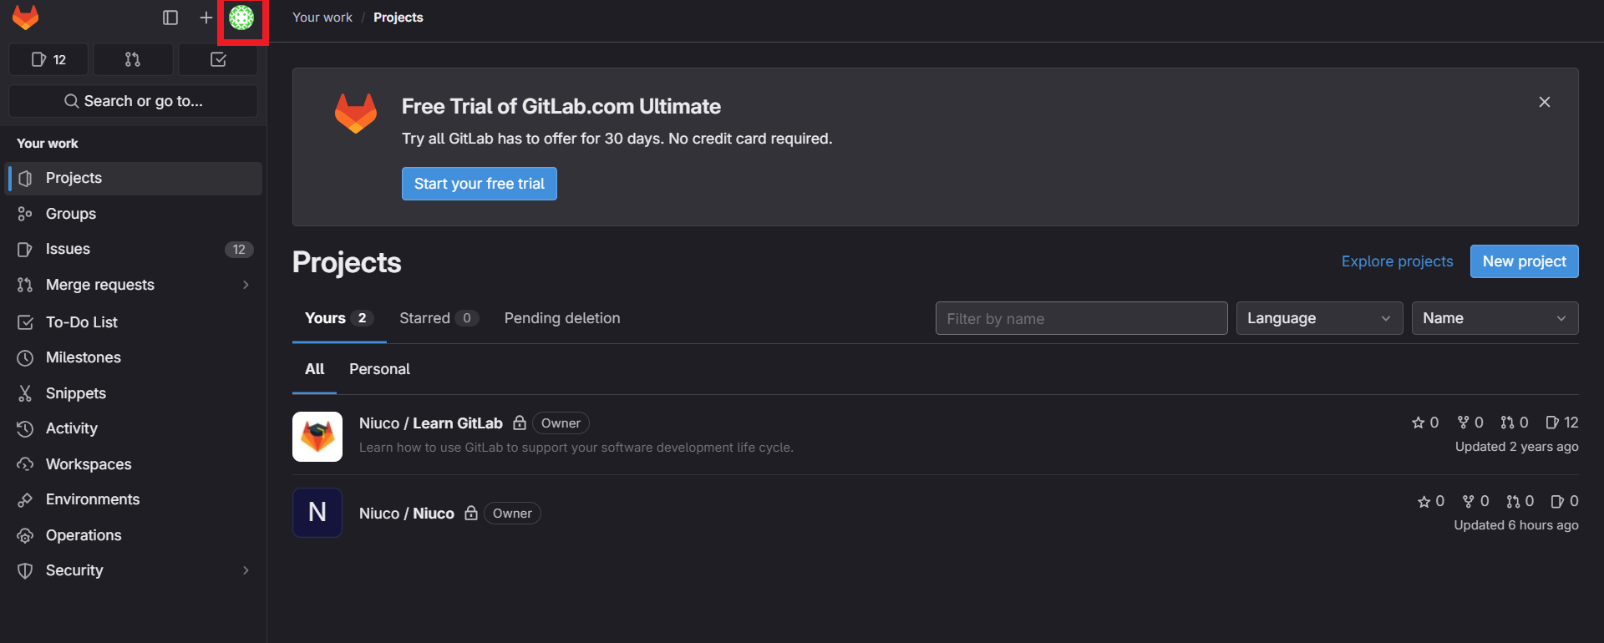This screenshot has height=643, width=1604.
Task: Click the Learn GitLab issues count 12
Action: pyautogui.click(x=1562, y=423)
